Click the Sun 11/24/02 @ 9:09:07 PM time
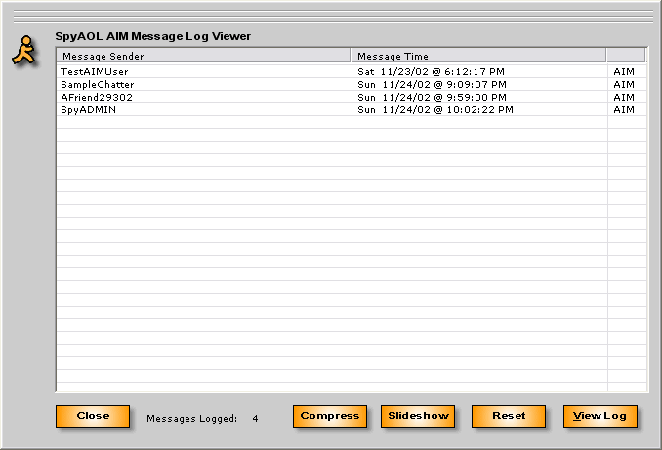 [x=432, y=84]
